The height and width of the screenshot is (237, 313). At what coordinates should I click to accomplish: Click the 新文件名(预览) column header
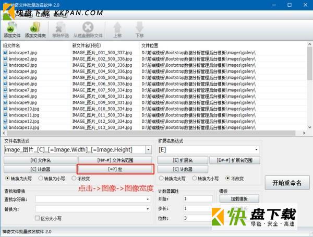coord(87,45)
